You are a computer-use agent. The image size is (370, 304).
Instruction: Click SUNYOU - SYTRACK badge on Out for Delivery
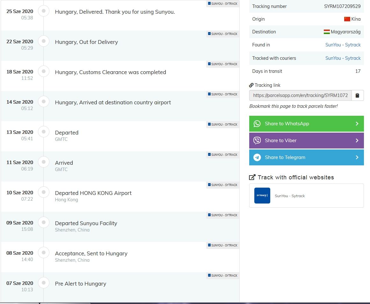tap(223, 34)
